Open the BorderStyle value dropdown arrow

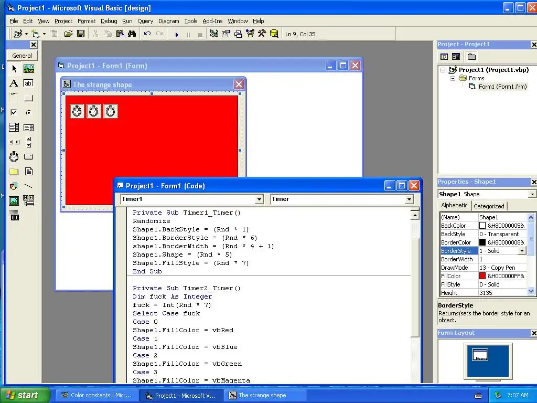coord(522,251)
